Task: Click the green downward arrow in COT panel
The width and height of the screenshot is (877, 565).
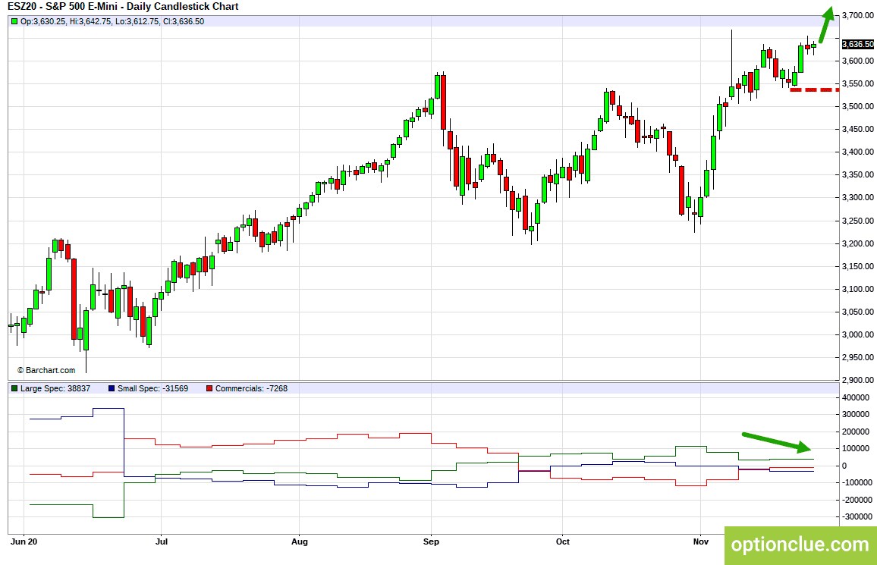Action: (x=777, y=441)
